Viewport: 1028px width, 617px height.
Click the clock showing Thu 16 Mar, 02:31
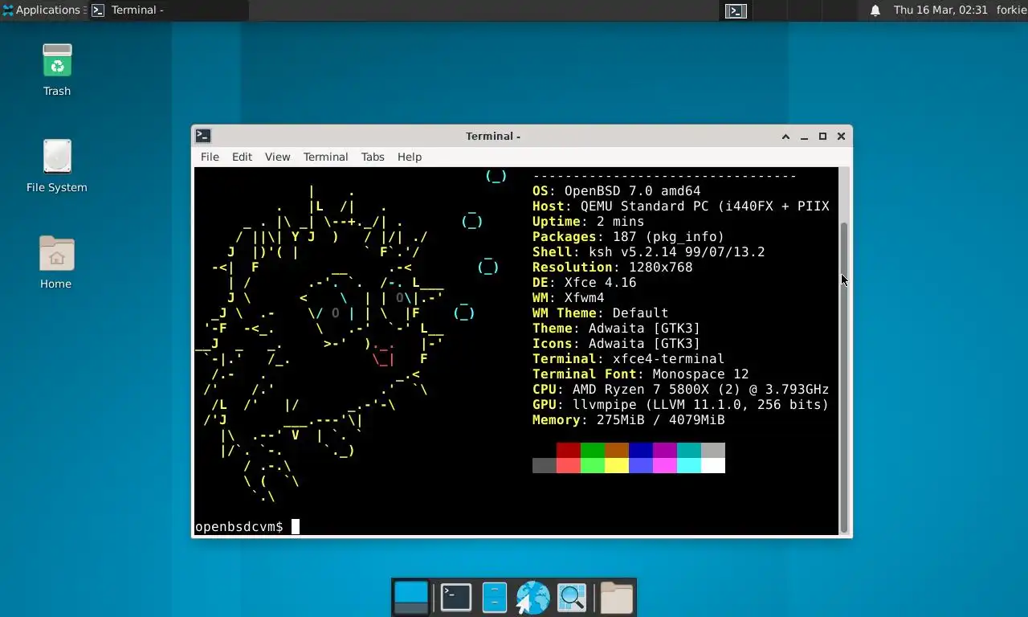coord(940,10)
